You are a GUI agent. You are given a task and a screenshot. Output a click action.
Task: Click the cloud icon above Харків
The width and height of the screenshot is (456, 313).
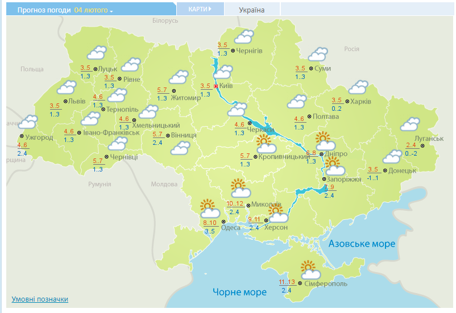(x=358, y=87)
